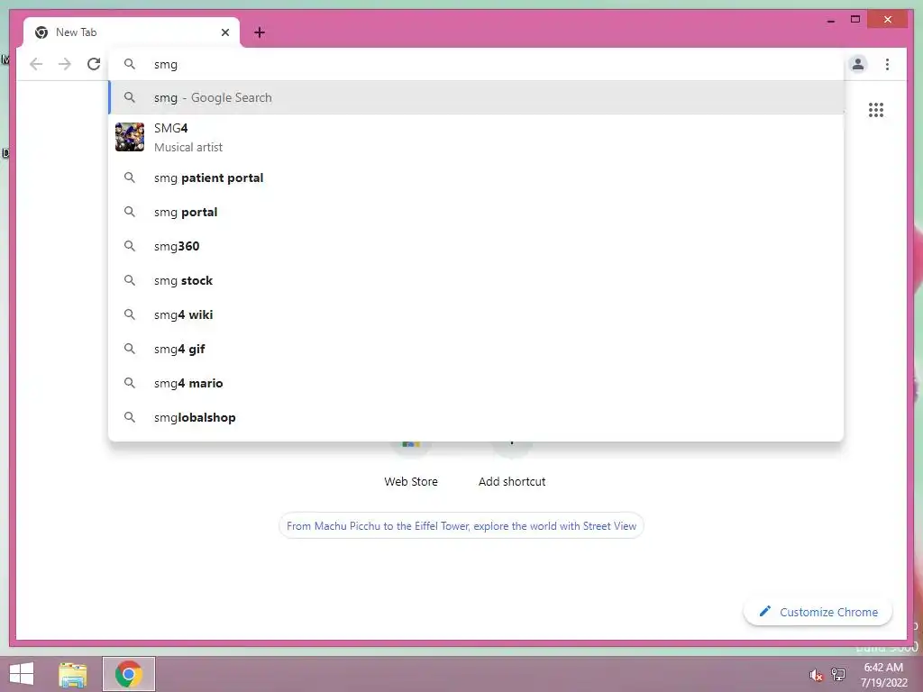Image resolution: width=923 pixels, height=692 pixels.
Task: Open Chrome's three-dot menu
Action: [x=887, y=64]
